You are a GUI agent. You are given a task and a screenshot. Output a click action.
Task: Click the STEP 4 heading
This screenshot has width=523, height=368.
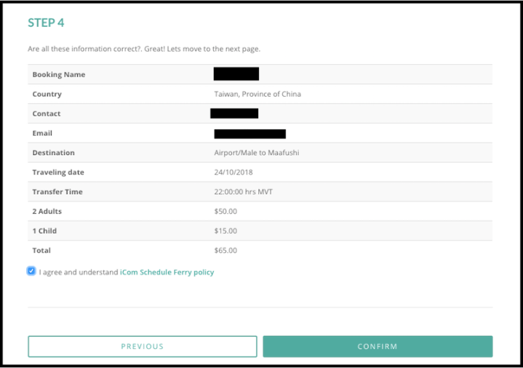46,23
